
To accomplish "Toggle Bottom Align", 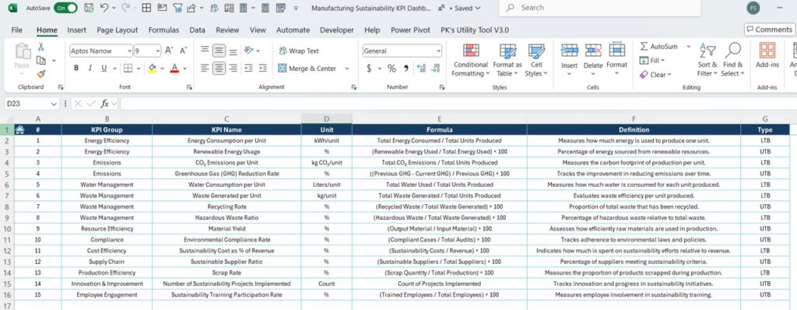I will (x=233, y=51).
